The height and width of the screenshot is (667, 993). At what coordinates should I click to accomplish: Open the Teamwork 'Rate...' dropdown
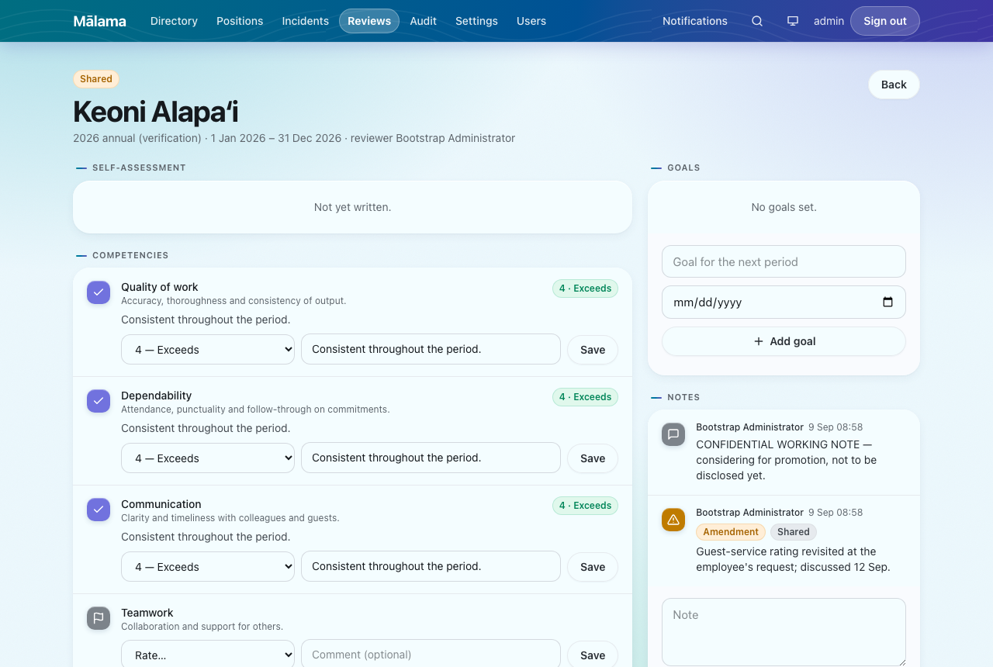(208, 655)
